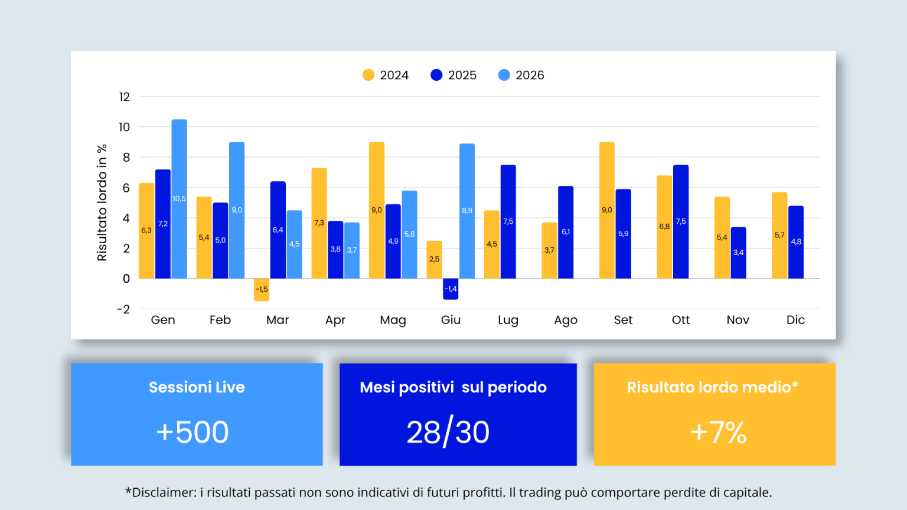
Task: Click the "Mar" month label
Action: pos(278,320)
